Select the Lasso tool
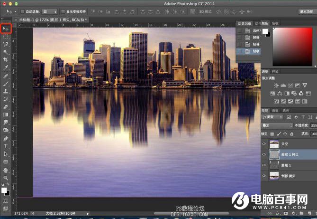 [x=6, y=44]
